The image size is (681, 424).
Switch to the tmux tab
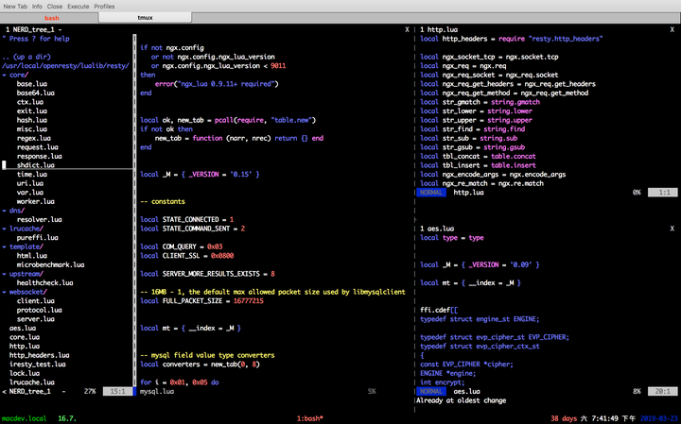coord(146,18)
